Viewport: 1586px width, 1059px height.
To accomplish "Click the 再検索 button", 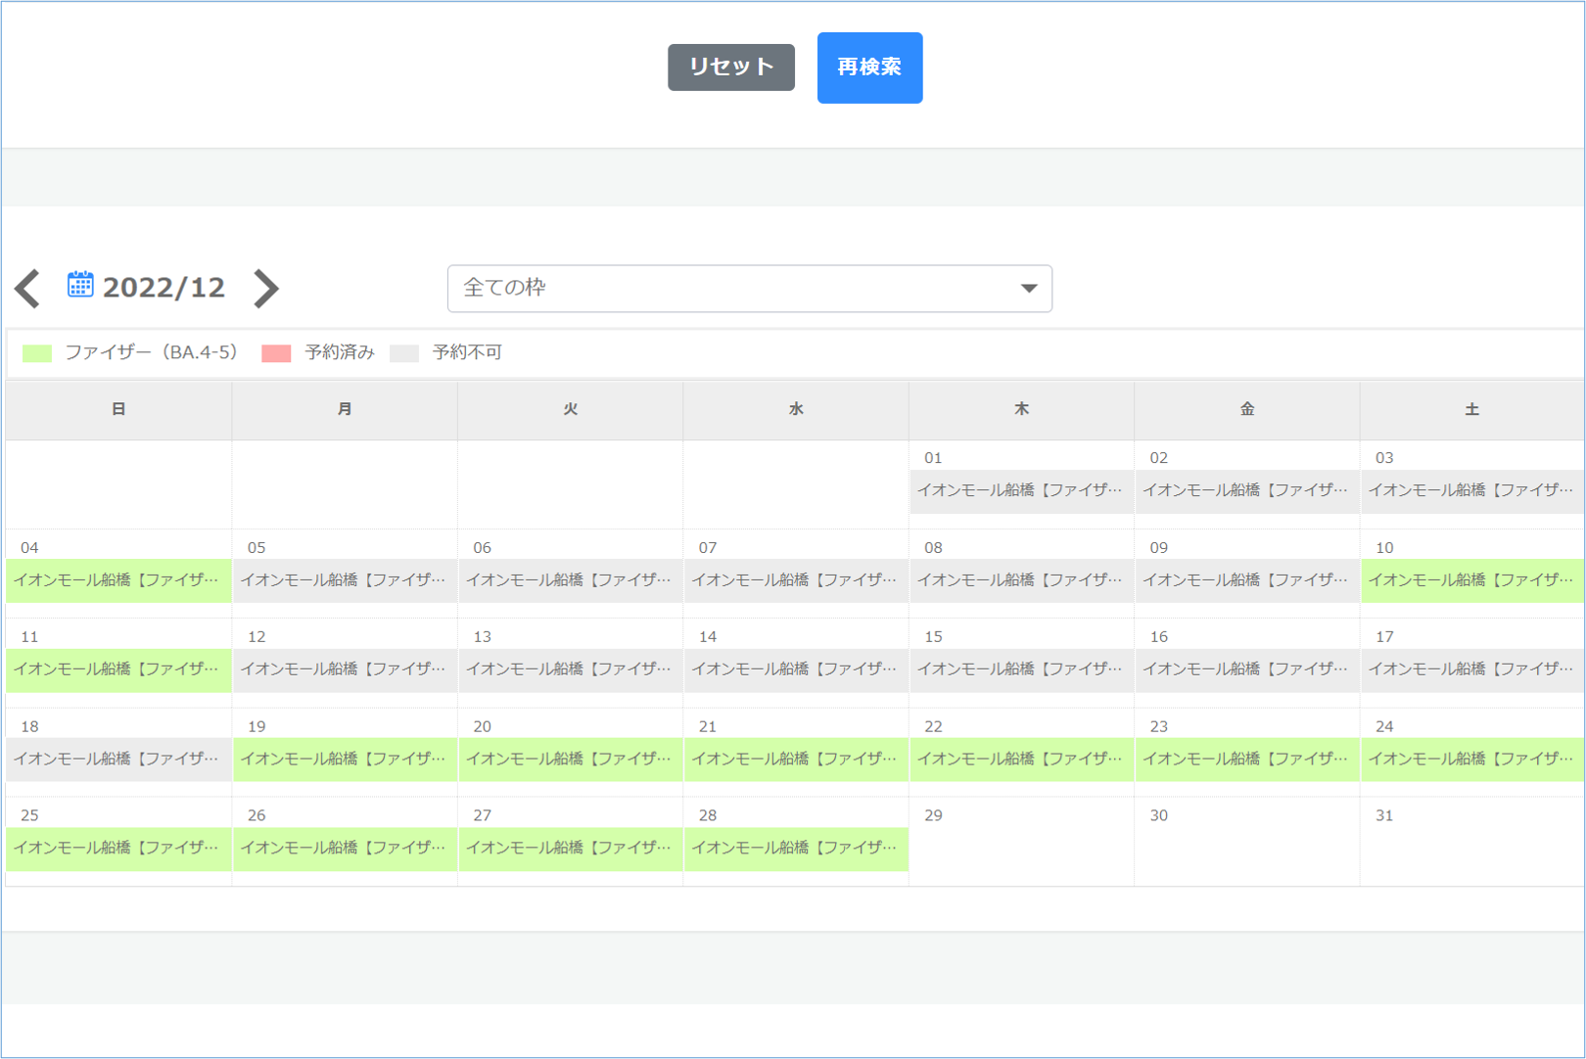I will 869,68.
